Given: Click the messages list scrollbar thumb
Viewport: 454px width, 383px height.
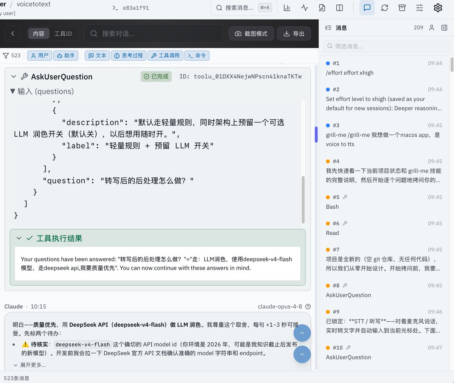Looking at the screenshot, I should 452,65.
